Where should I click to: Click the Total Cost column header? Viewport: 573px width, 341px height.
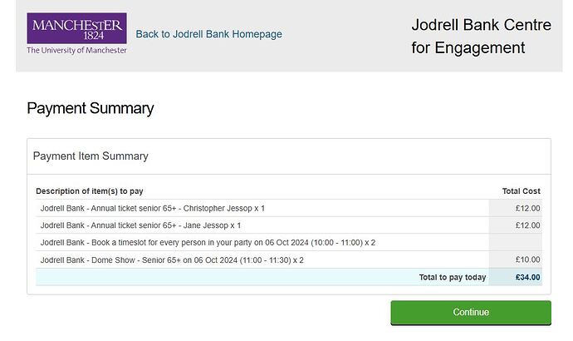click(x=521, y=191)
